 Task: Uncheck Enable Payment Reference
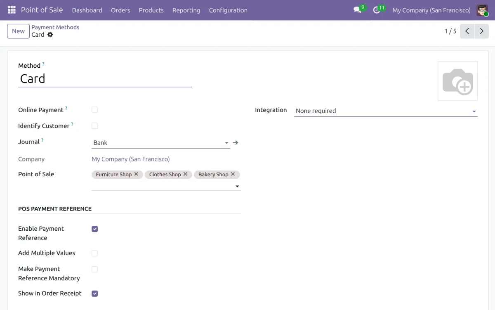(x=95, y=229)
